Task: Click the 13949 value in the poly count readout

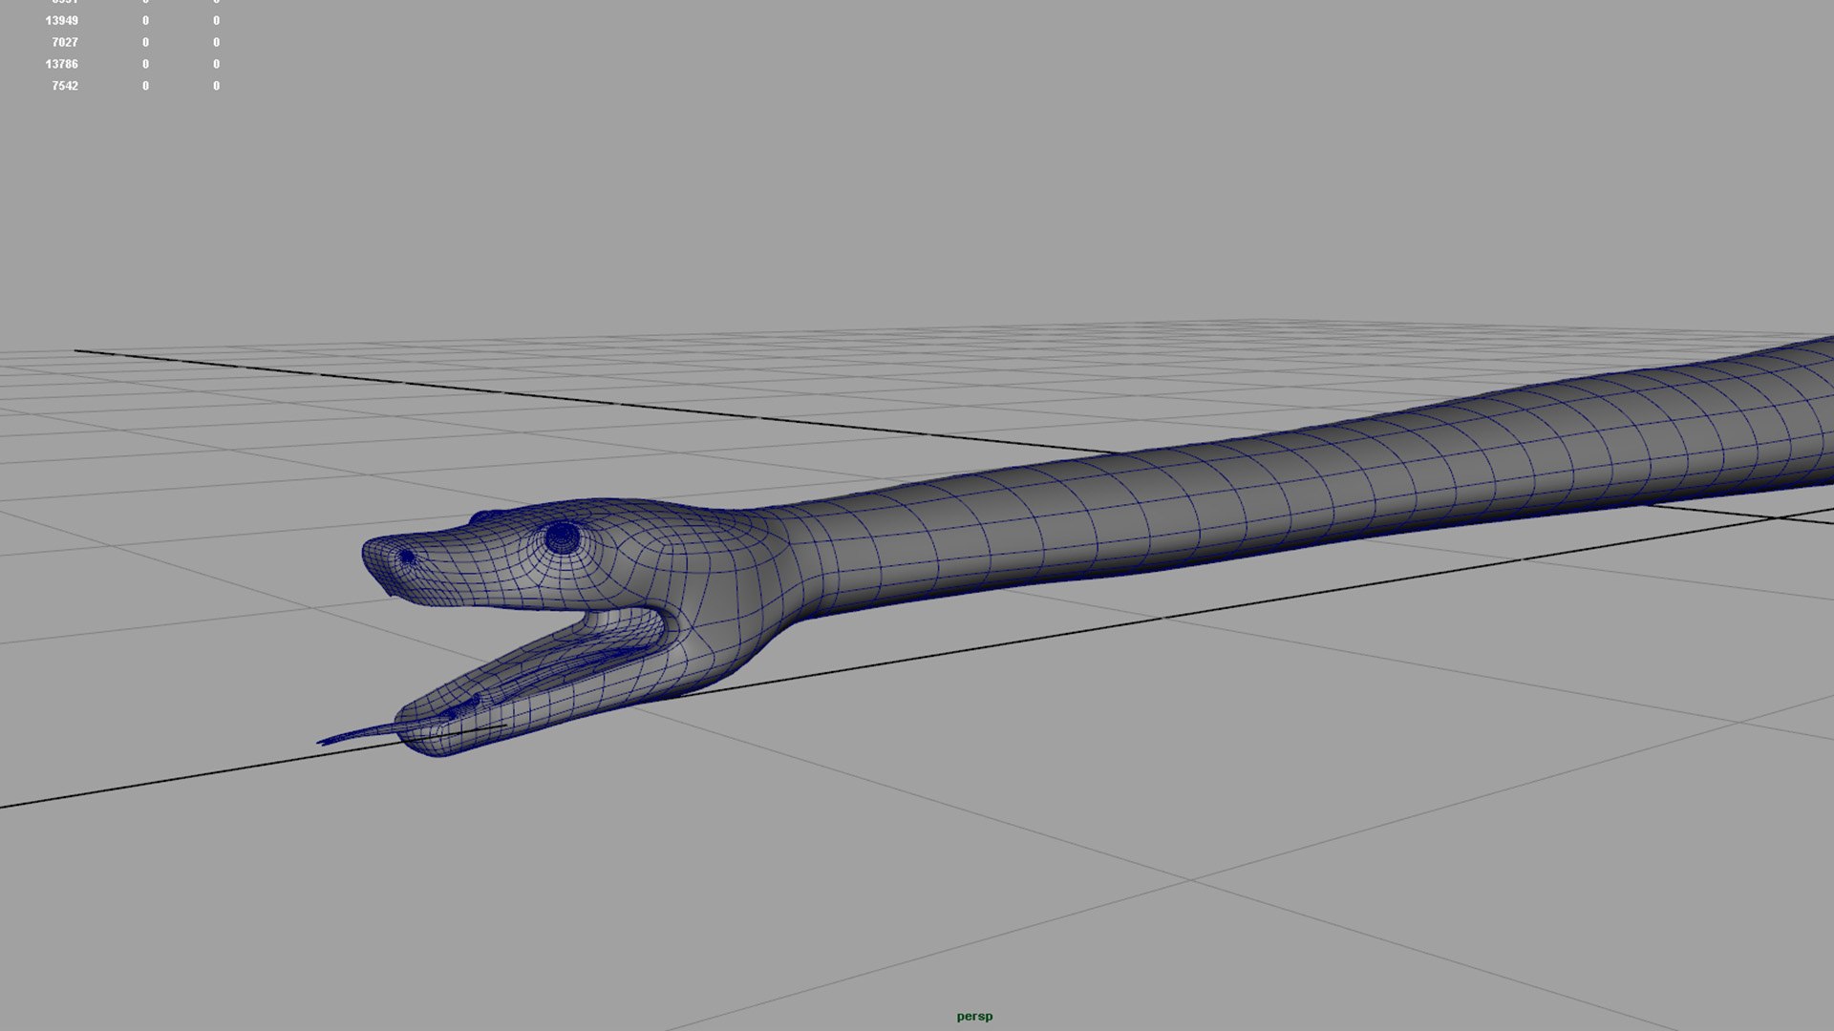Action: pos(62,20)
